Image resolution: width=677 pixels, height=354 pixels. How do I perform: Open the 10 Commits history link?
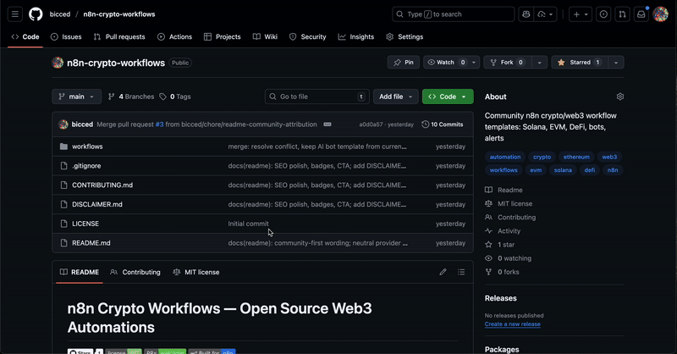pos(443,124)
